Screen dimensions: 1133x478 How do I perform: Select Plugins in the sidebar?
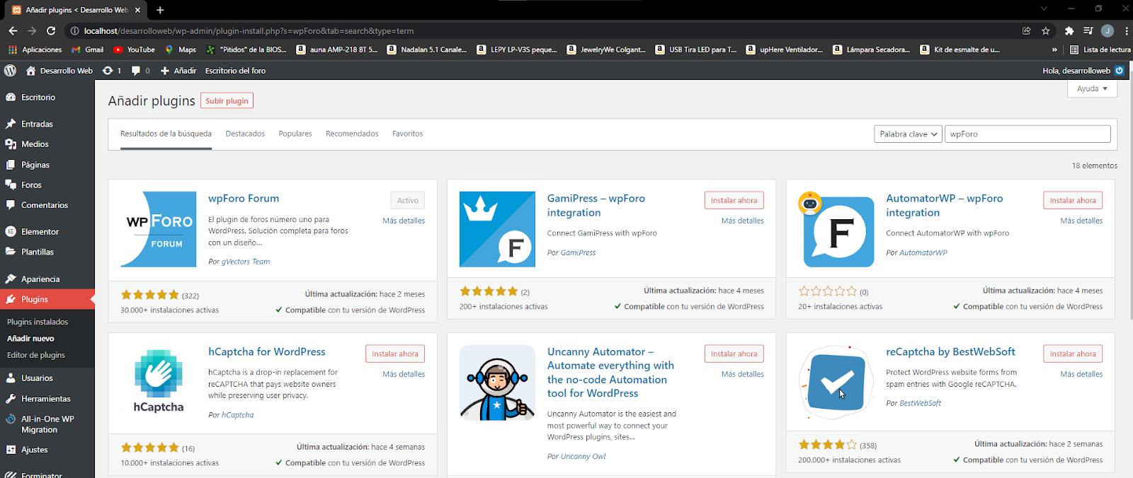coord(47,299)
